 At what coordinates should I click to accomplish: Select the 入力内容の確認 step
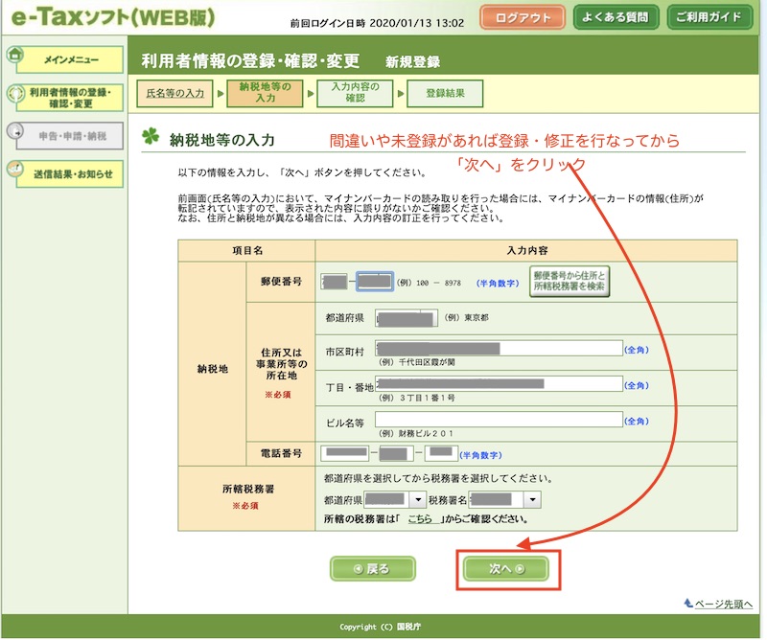coord(355,93)
